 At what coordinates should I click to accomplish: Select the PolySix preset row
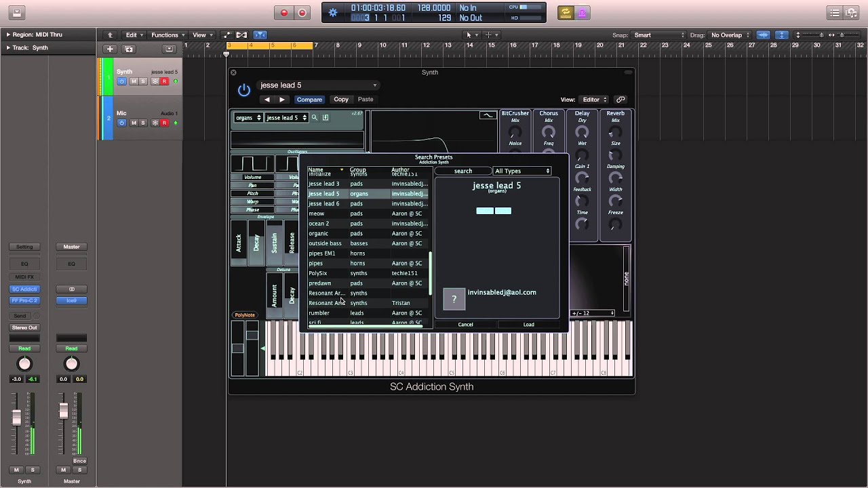[368, 273]
